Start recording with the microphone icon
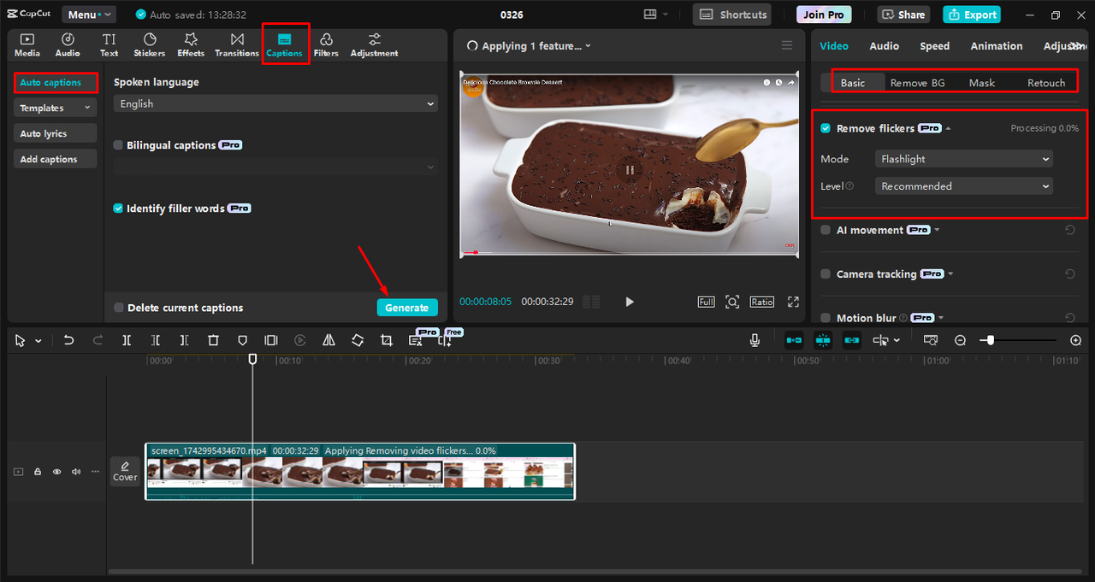This screenshot has height=582, width=1095. 754,339
